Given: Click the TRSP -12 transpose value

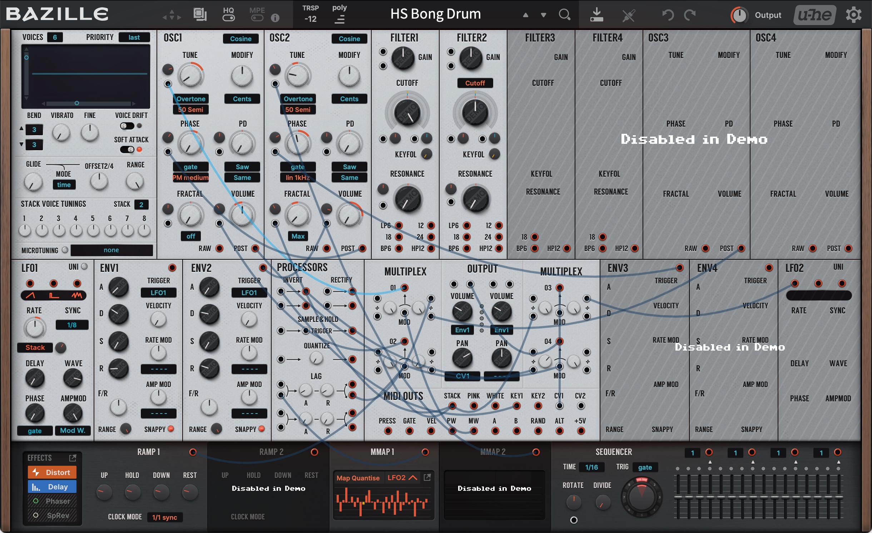Looking at the screenshot, I should [310, 19].
